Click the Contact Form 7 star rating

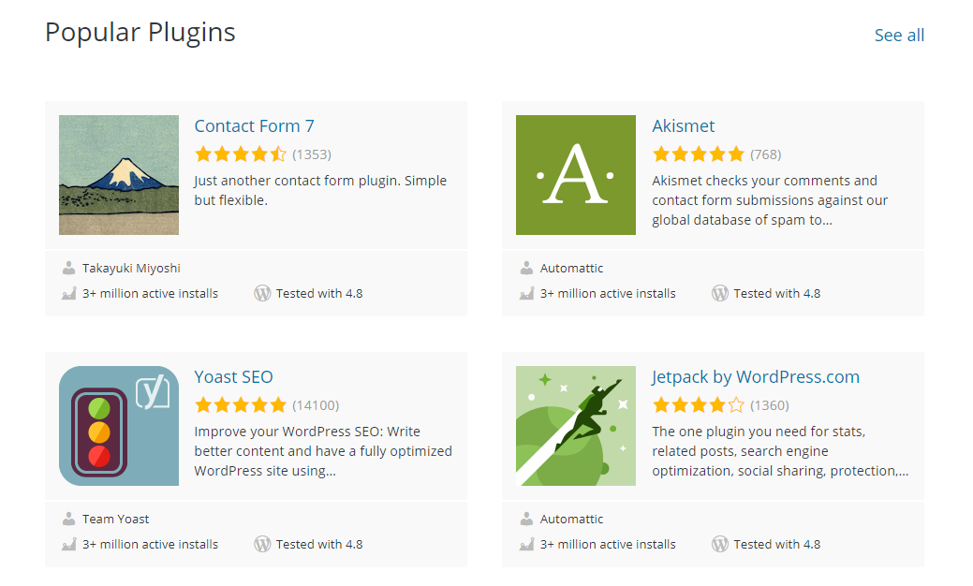pos(240,154)
